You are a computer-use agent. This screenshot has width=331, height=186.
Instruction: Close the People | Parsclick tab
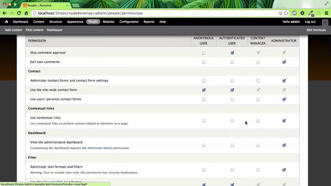pyautogui.click(x=67, y=5)
